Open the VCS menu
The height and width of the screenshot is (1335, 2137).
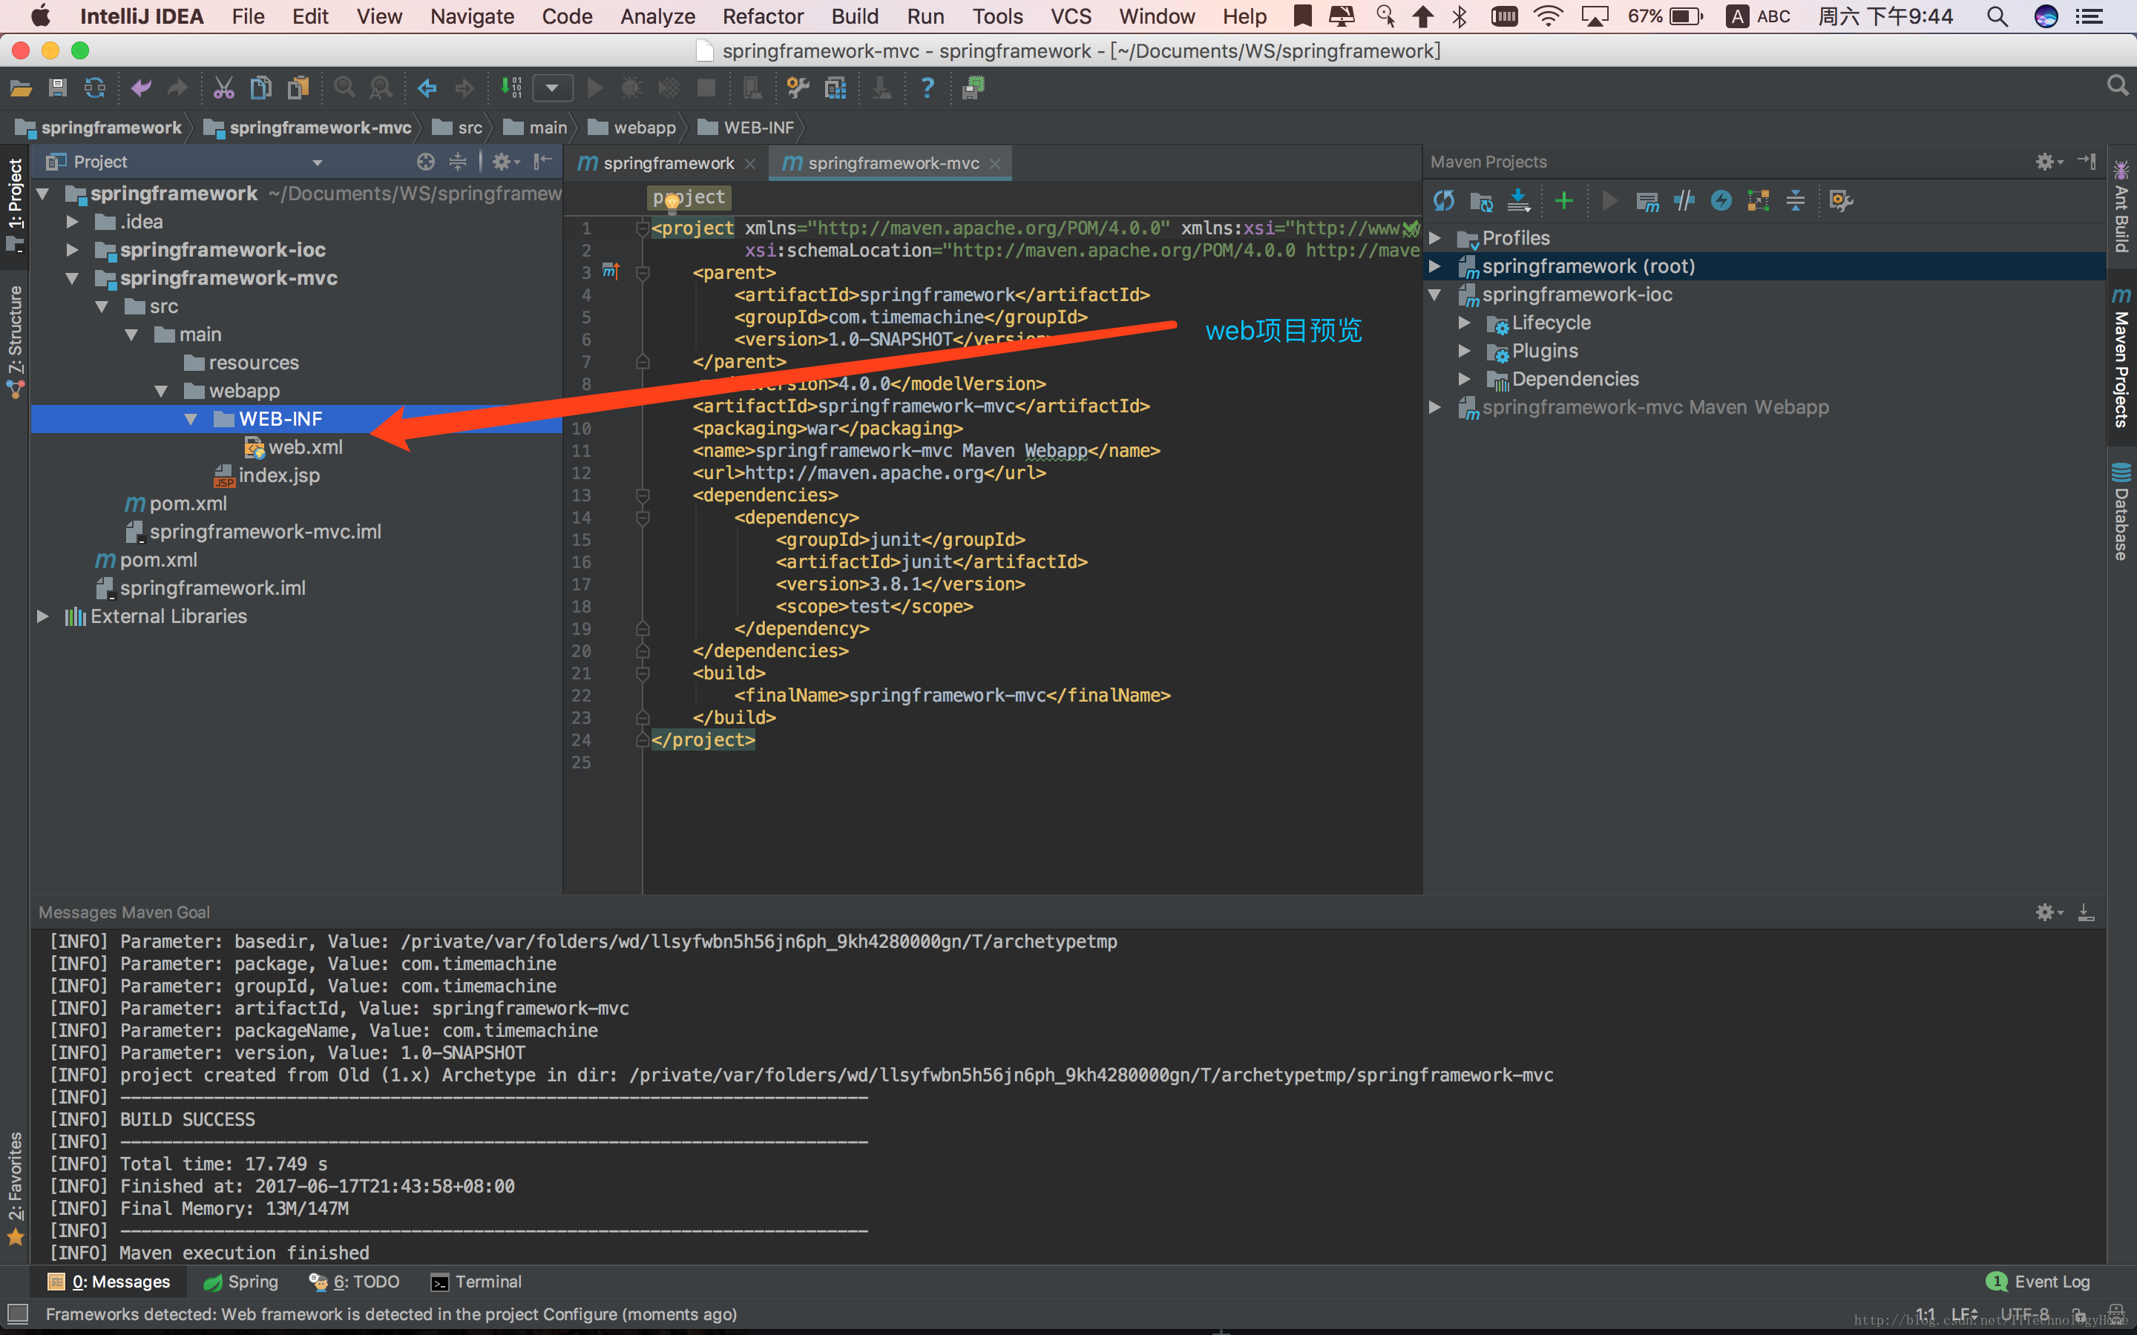(1070, 16)
